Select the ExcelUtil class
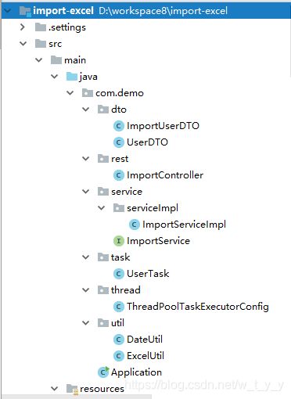 [145, 356]
